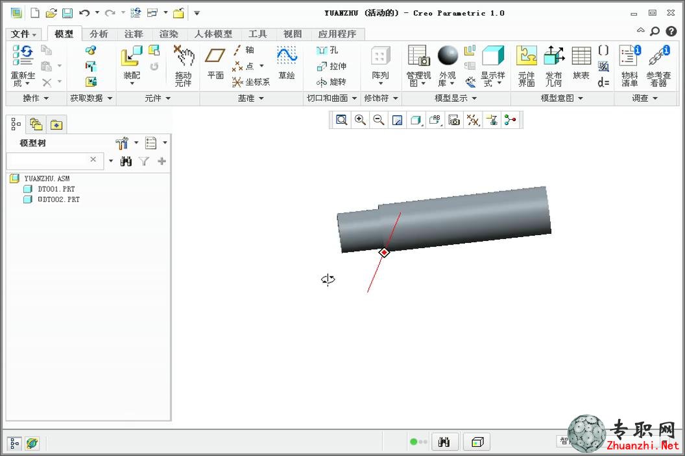685x456 pixels.
Task: Open the 装配 (Assemble) tool
Action: pos(132,65)
